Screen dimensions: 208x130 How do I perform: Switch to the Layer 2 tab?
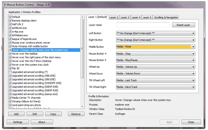point(114,17)
